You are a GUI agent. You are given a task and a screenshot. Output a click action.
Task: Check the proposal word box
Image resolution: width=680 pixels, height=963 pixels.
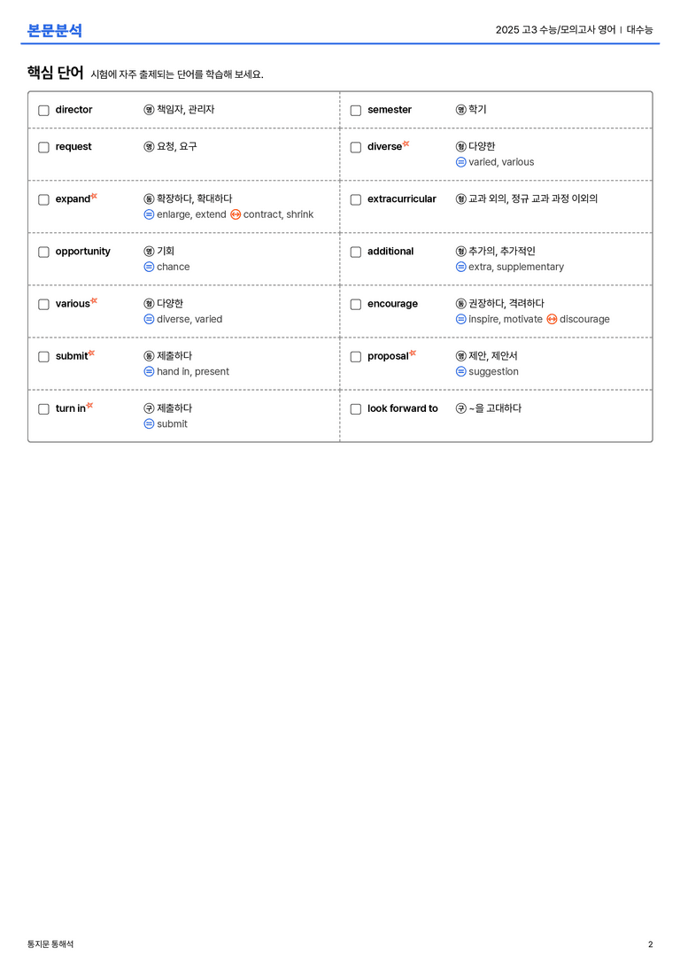(x=355, y=357)
